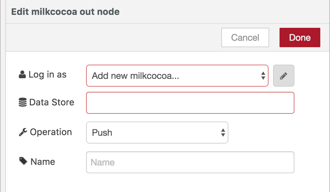Click the 'Log in as' label
The height and width of the screenshot is (192, 330).
click(x=47, y=75)
